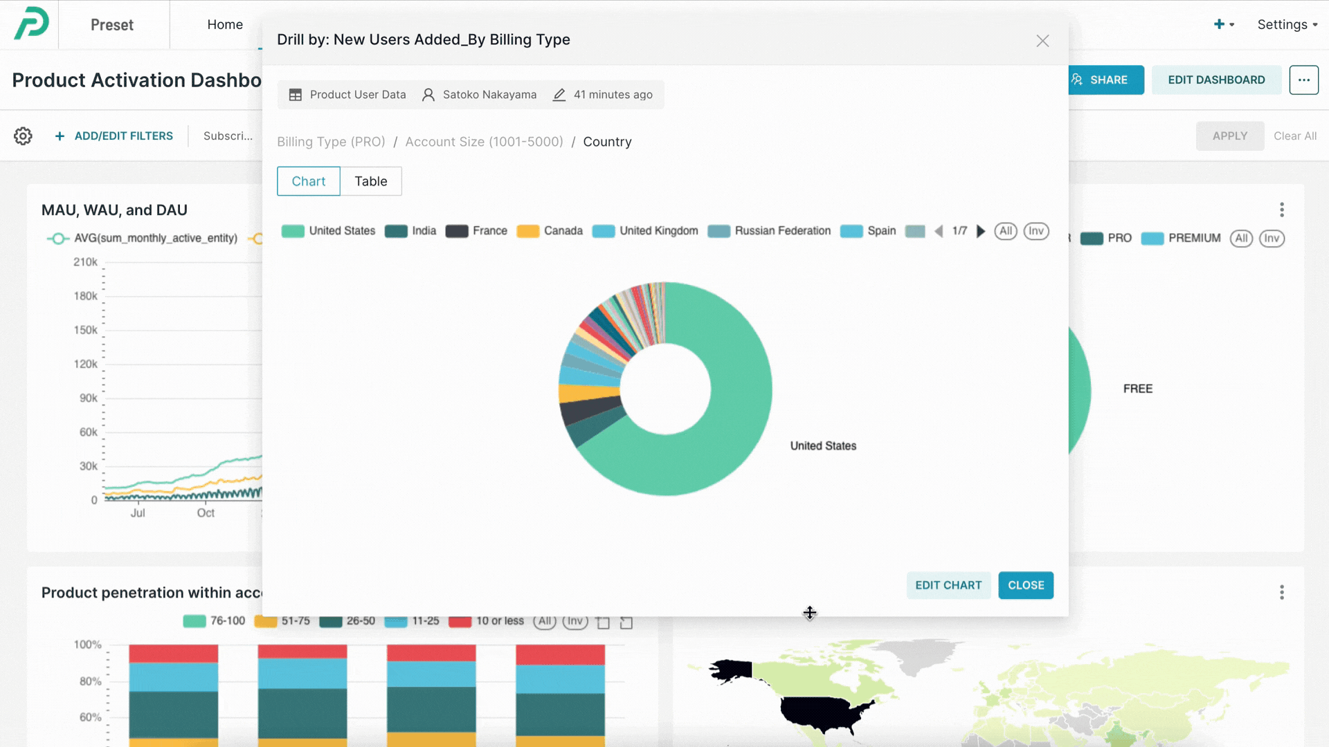The width and height of the screenshot is (1329, 747).
Task: Go to previous legend page arrow
Action: coord(939,231)
